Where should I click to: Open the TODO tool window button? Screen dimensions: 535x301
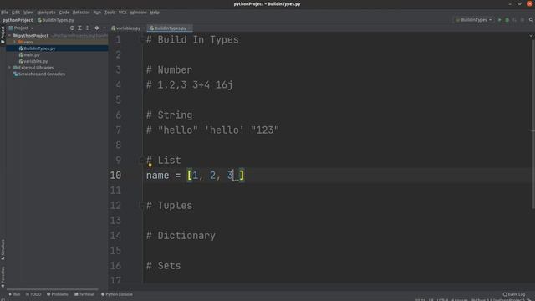[33, 294]
